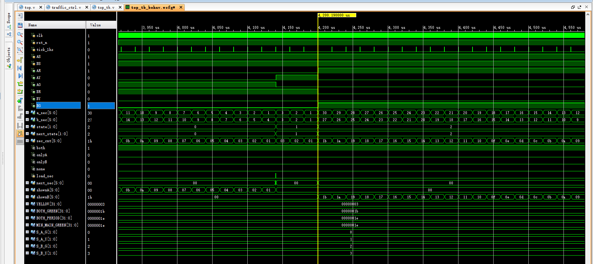This screenshot has height=264, width=593.
Task: Expand the state[1:0] bus
Action: 27,127
